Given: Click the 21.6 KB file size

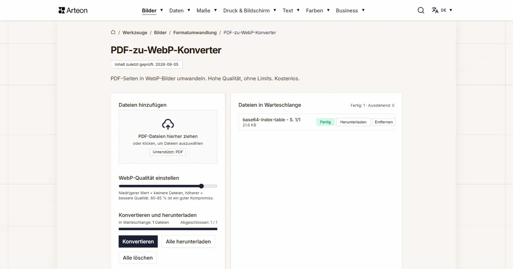Looking at the screenshot, I should [249, 125].
